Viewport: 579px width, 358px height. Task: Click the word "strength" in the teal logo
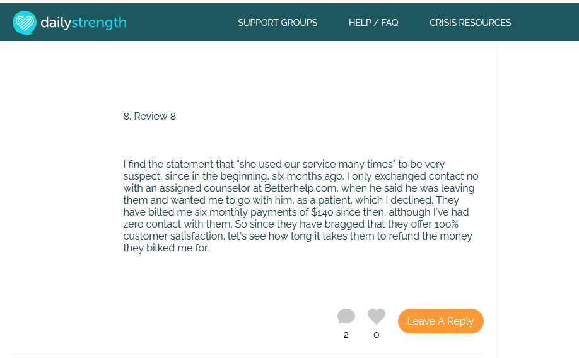coord(99,23)
